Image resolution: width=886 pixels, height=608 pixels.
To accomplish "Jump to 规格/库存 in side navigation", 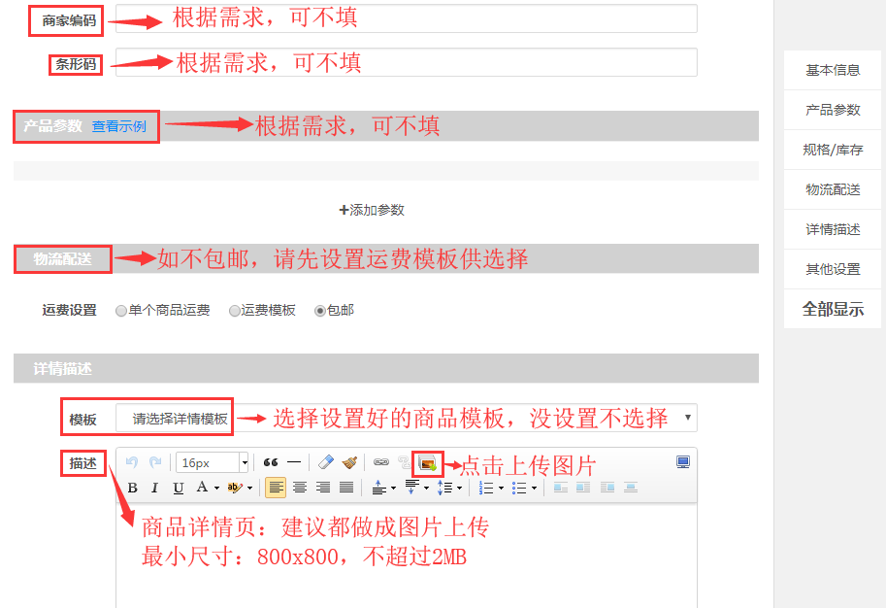I will click(x=832, y=150).
